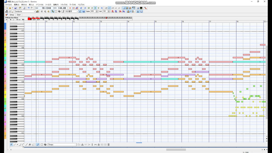
Task: Click the horizontal scrollbar right arrow
Action: tap(262, 150)
